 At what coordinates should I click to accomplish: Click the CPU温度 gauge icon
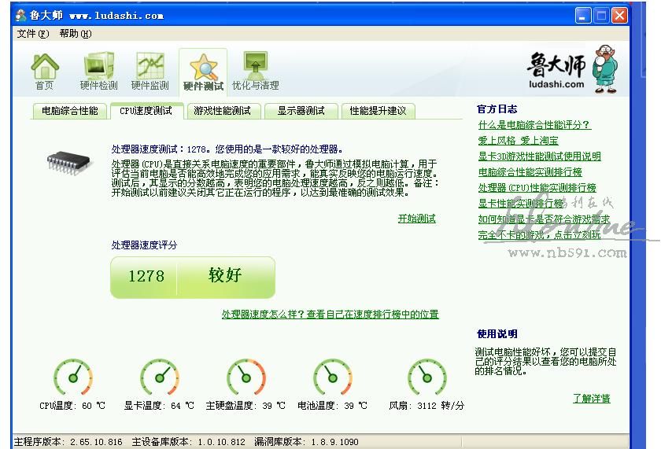[73, 377]
